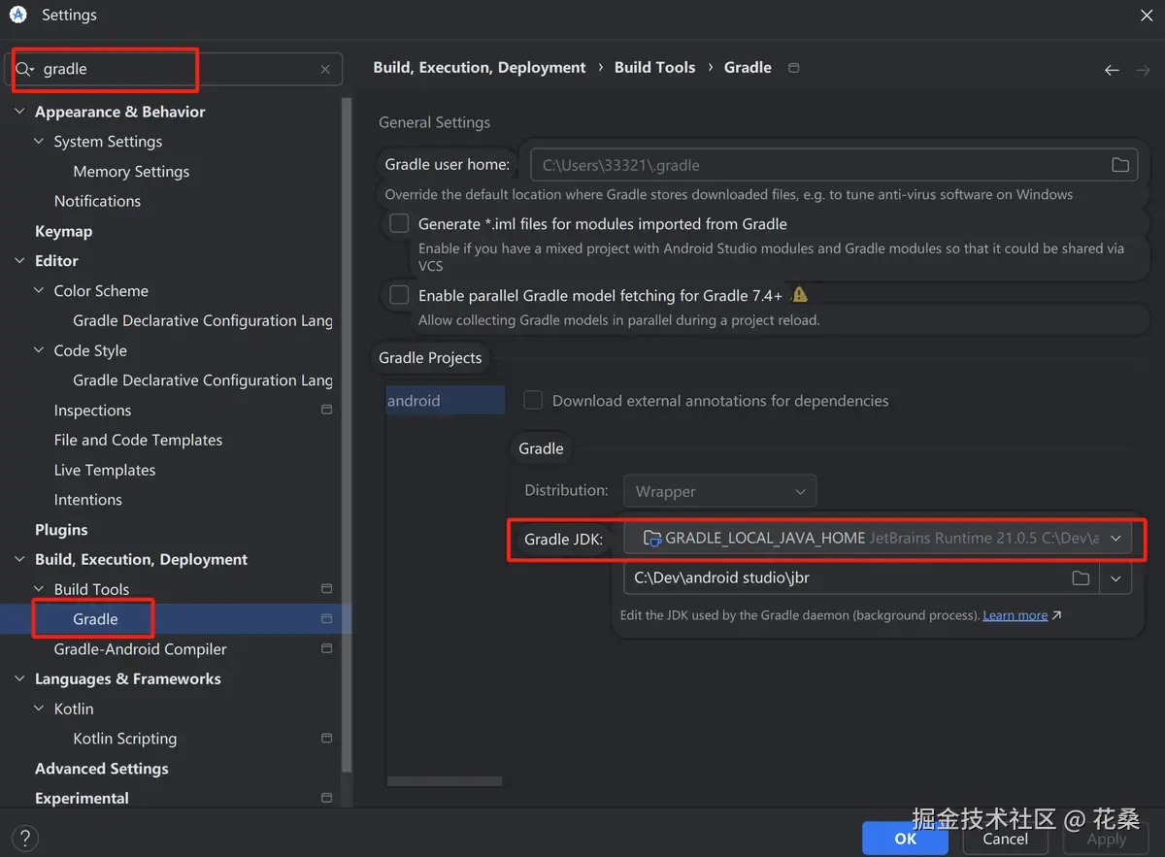Open the Plugins settings page

coord(61,530)
